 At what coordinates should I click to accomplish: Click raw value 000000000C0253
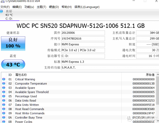[143, 101]
